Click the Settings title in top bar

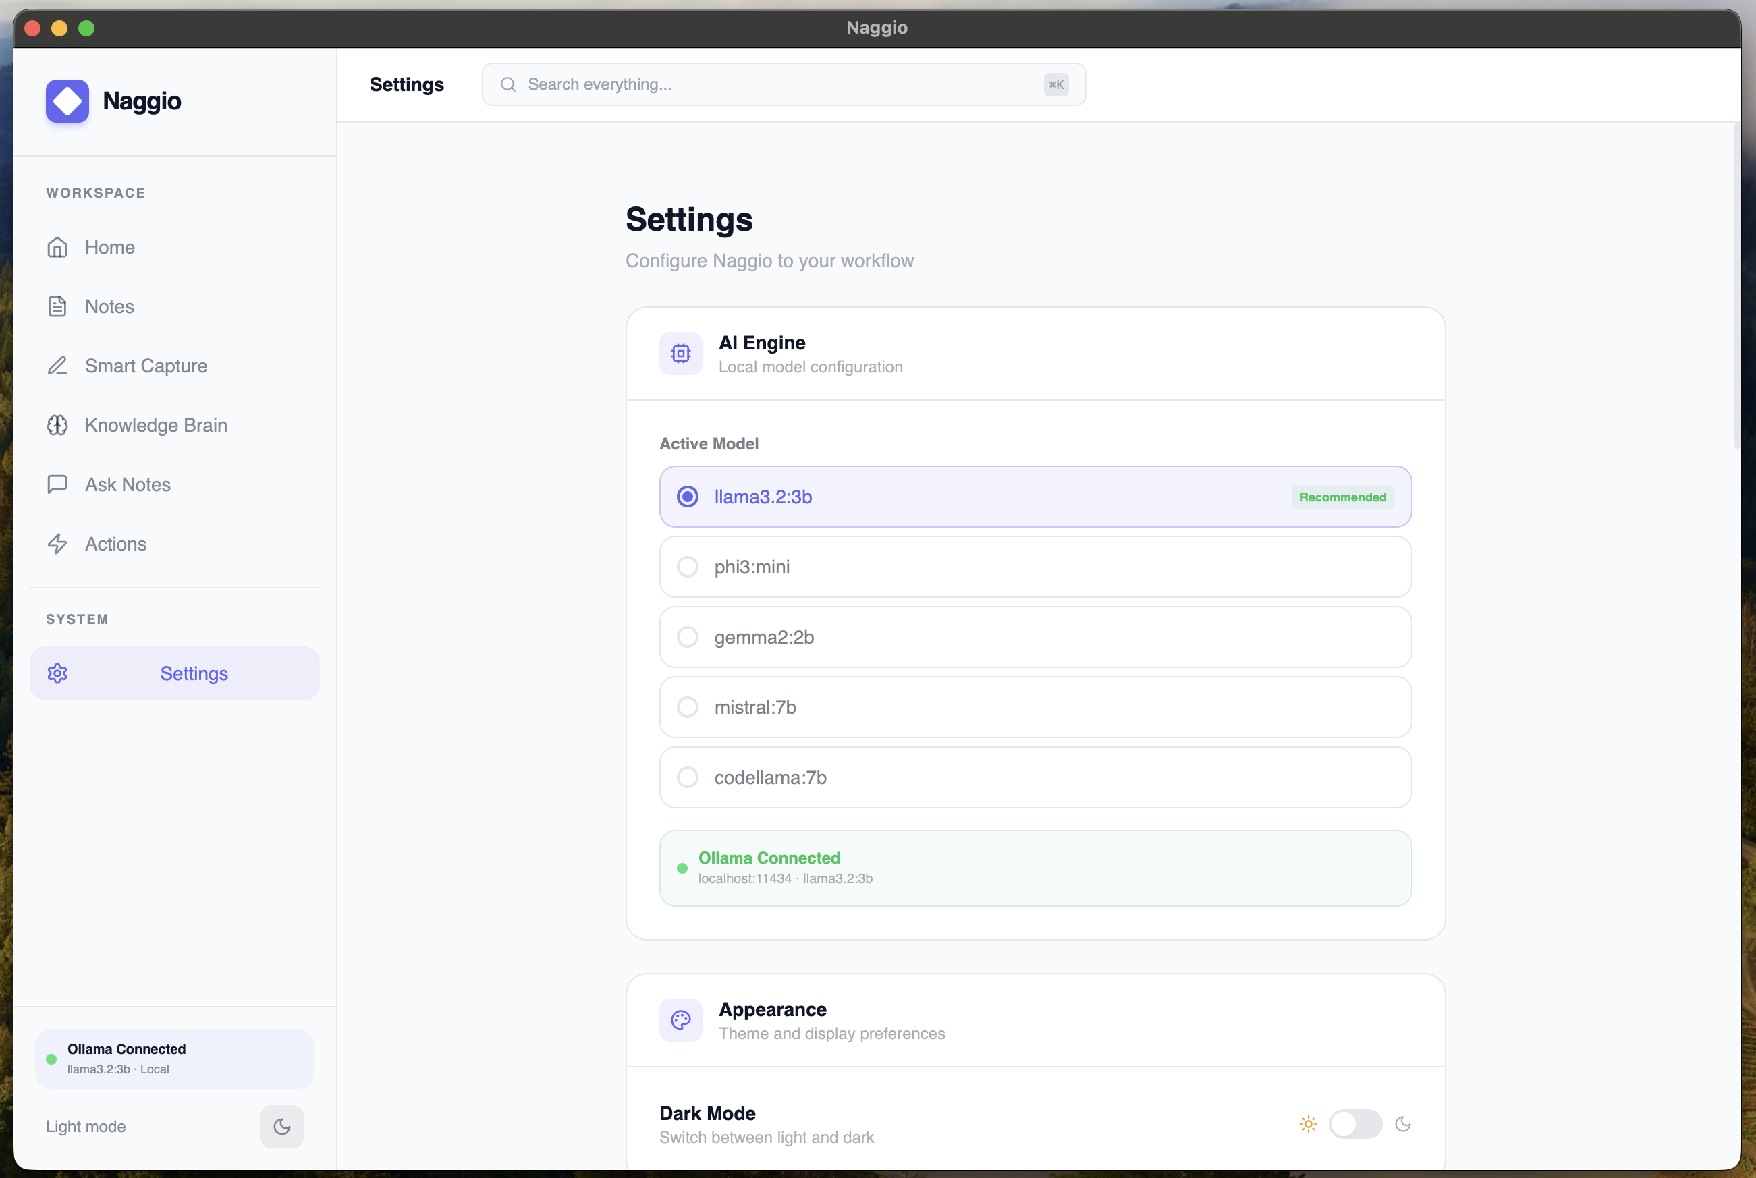(x=406, y=84)
